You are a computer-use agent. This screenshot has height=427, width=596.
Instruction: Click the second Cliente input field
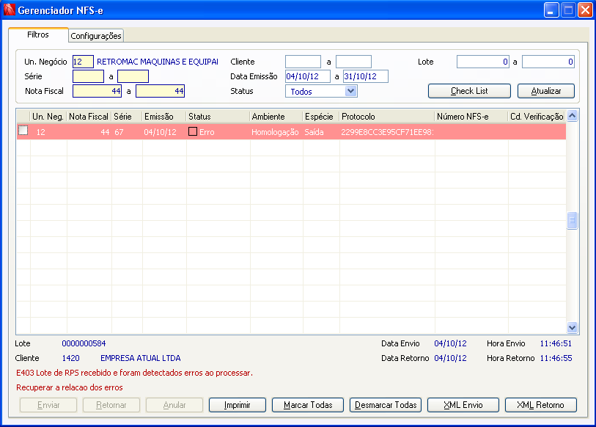click(x=353, y=62)
